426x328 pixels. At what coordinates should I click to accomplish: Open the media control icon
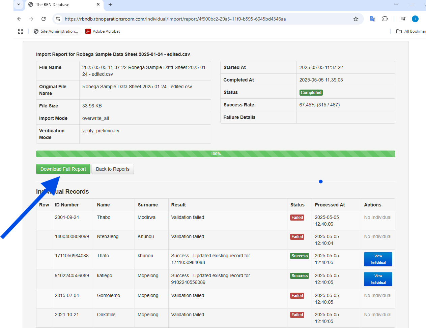click(x=403, y=19)
